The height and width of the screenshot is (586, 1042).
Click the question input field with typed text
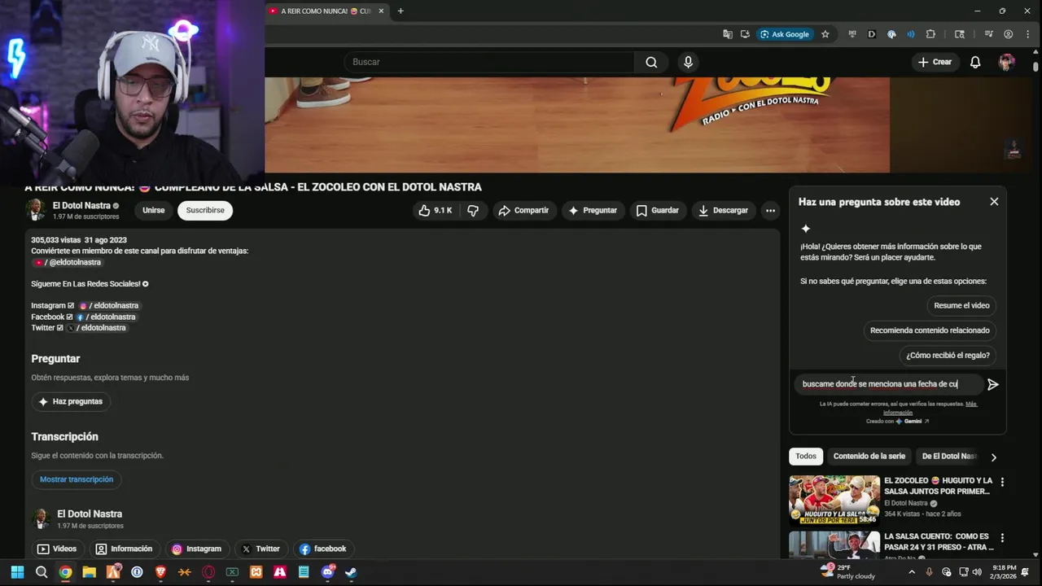pyautogui.click(x=888, y=384)
